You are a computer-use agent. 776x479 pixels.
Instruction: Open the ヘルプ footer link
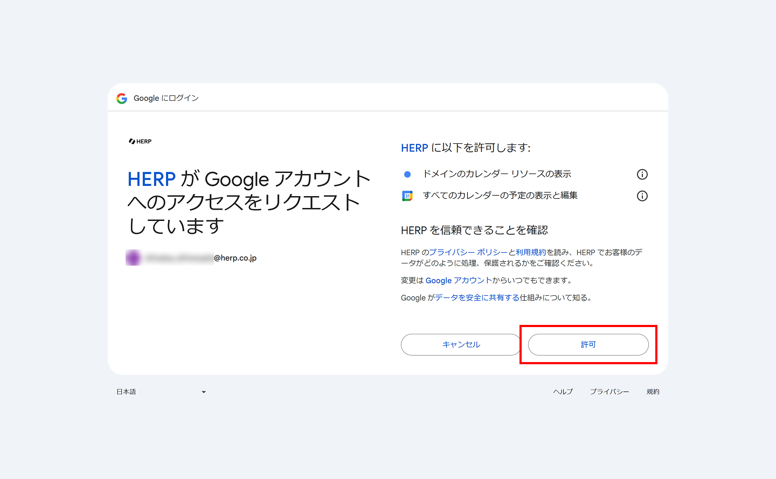click(x=563, y=392)
